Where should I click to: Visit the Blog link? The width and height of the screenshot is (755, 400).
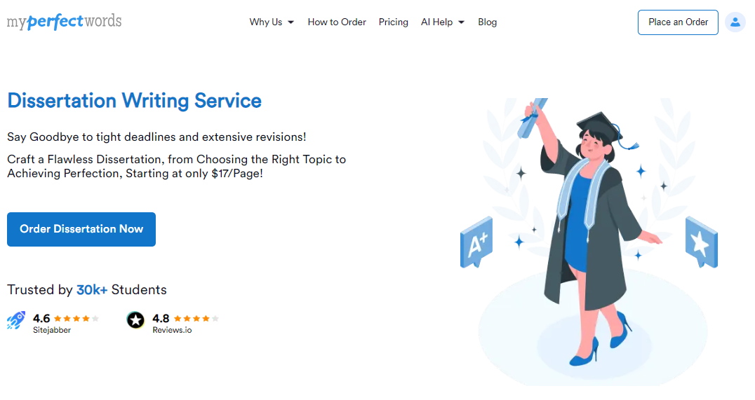487,22
